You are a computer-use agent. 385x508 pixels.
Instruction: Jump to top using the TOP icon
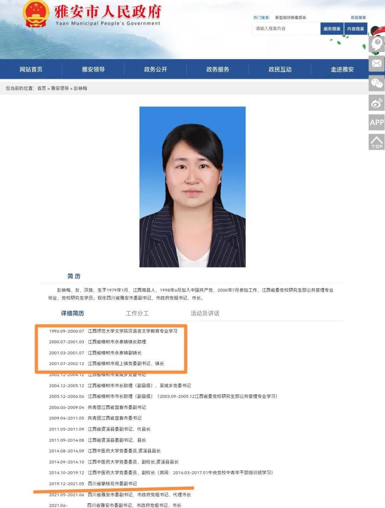click(376, 142)
